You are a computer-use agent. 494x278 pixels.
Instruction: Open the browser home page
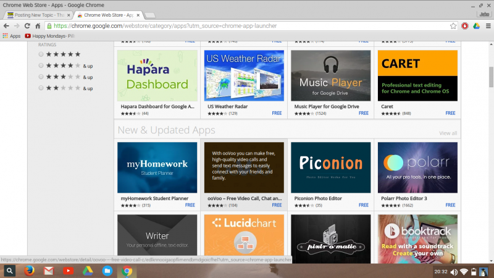(x=38, y=26)
